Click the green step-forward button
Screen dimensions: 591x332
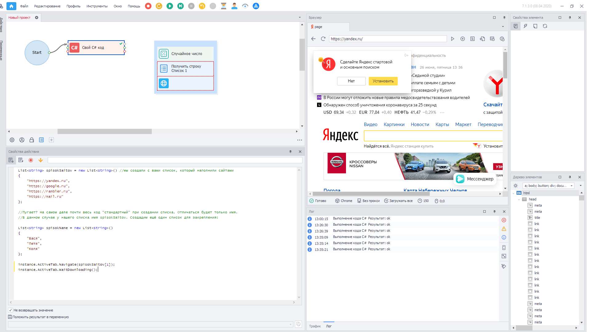click(180, 6)
